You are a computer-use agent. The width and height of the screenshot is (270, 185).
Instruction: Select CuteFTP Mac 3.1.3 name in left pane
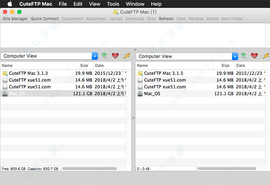tap(28, 73)
